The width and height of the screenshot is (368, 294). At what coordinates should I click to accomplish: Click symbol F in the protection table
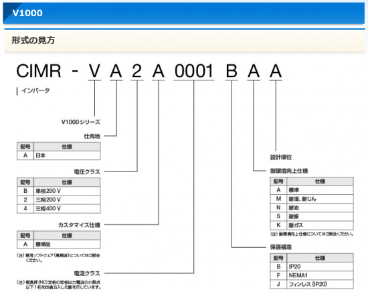pyautogui.click(x=278, y=275)
